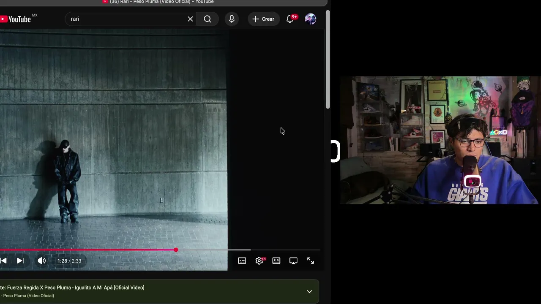541x304 pixels.
Task: Skip to previous video
Action: pyautogui.click(x=3, y=261)
